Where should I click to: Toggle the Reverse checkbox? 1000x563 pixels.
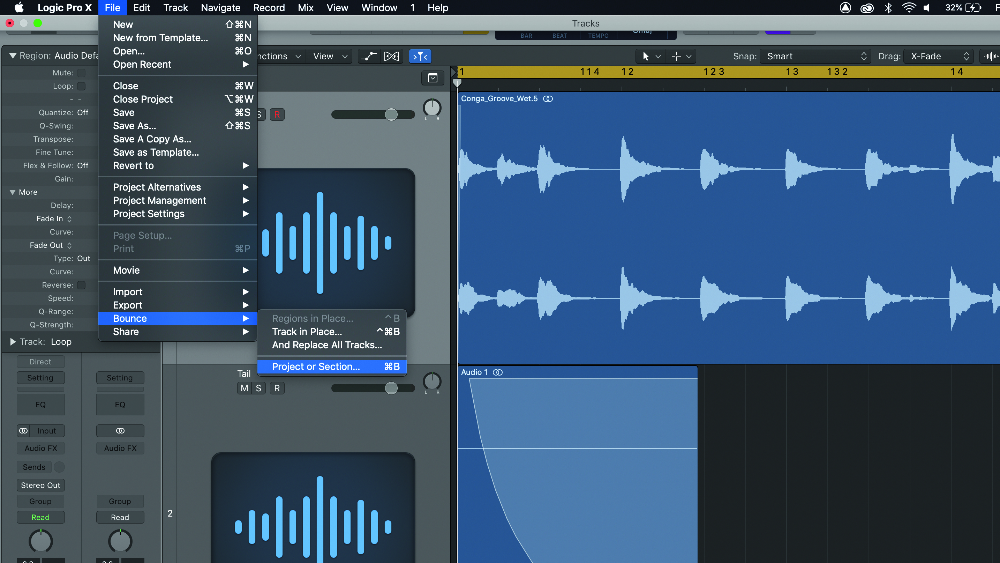(81, 285)
